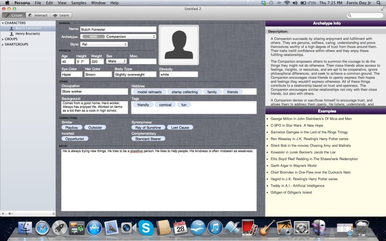Click the Standard Bearer complementary archetype
The image size is (386, 241).
148,139
